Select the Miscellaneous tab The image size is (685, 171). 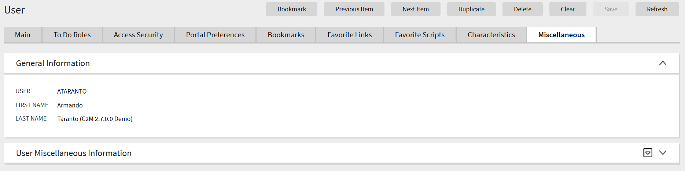coord(561,35)
